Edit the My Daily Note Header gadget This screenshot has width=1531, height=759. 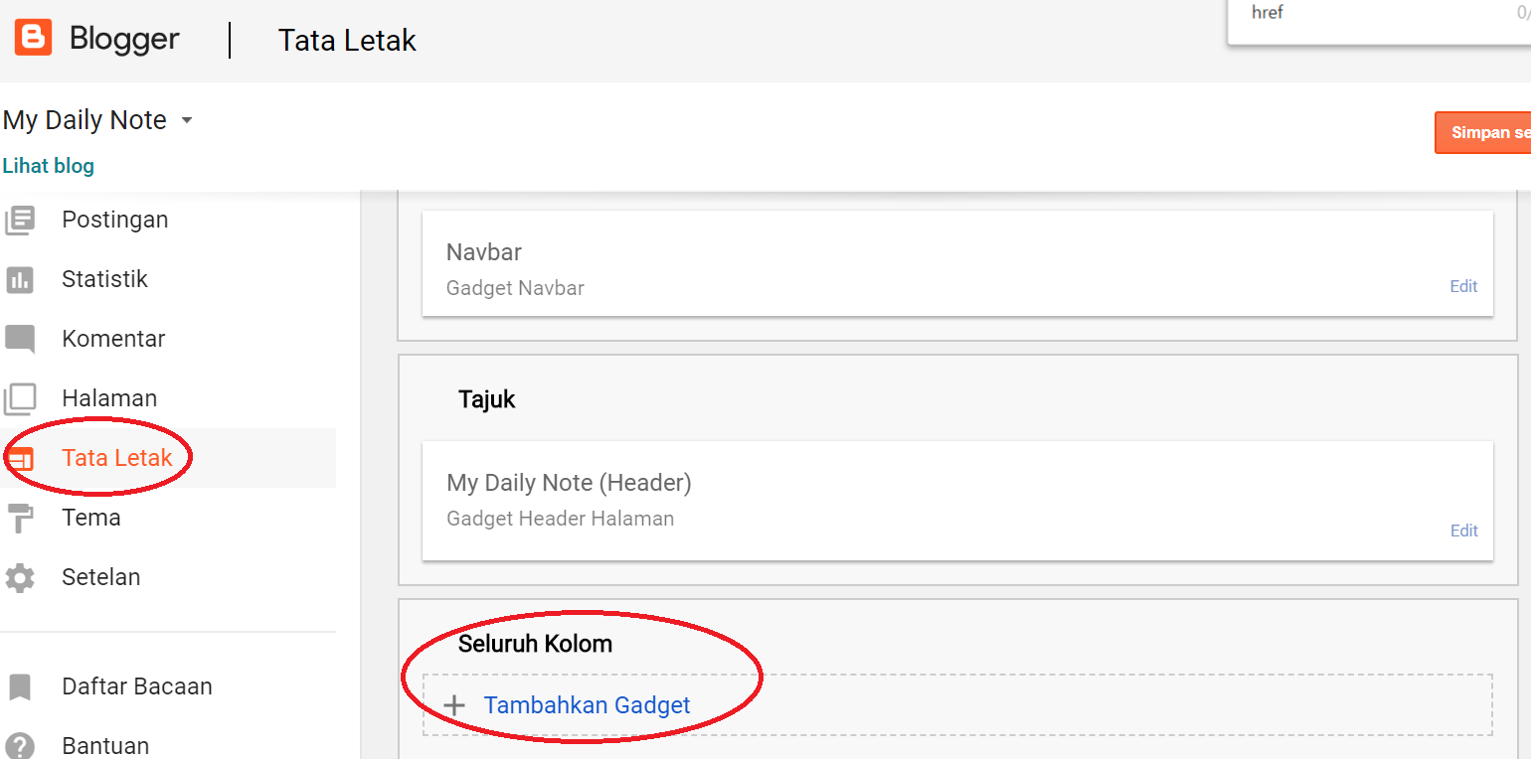point(1463,531)
